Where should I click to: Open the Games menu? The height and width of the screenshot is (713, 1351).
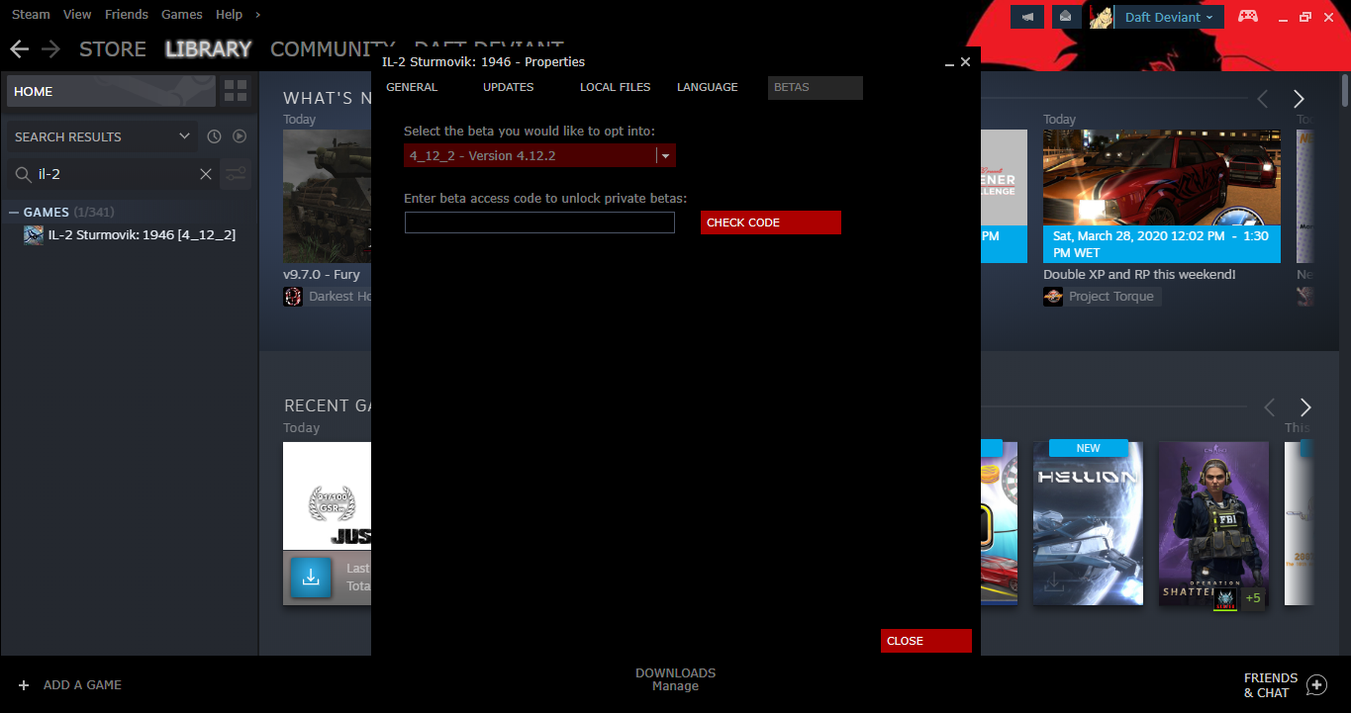pyautogui.click(x=182, y=15)
